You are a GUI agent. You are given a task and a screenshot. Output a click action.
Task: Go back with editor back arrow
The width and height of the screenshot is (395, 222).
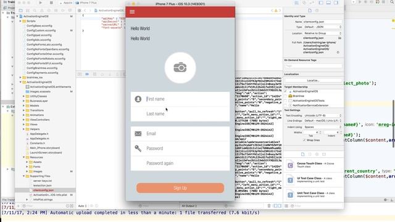[85, 10]
